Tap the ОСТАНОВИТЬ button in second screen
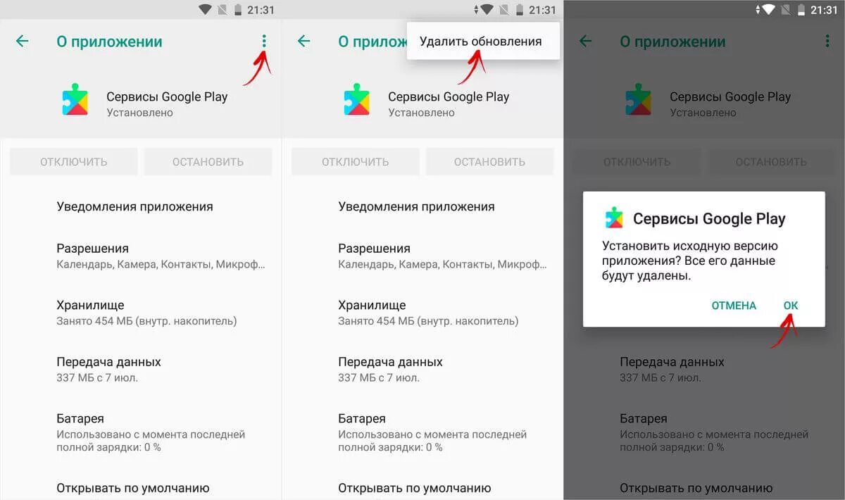845x500 pixels. click(x=489, y=162)
